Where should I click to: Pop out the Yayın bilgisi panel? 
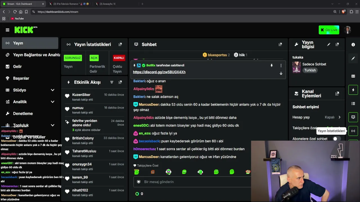tap(337, 44)
